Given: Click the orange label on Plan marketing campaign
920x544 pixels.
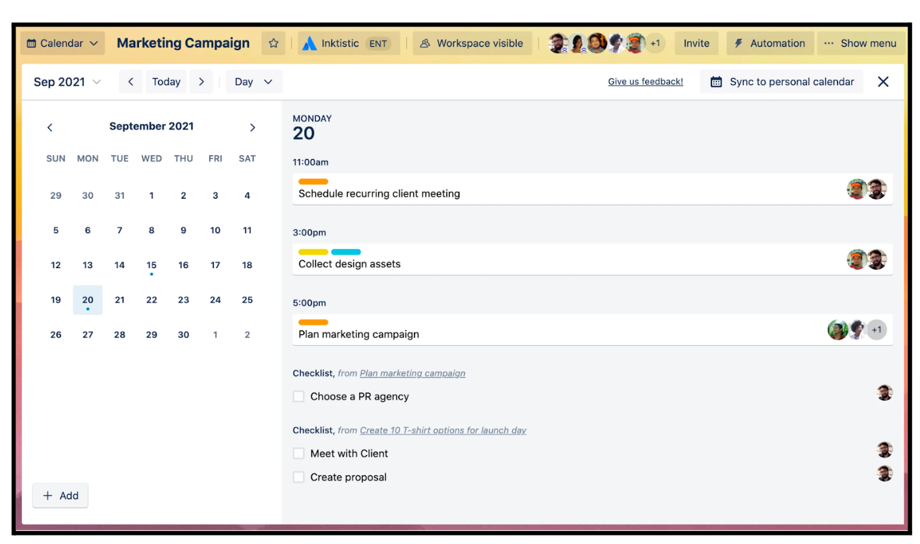Looking at the screenshot, I should point(313,322).
